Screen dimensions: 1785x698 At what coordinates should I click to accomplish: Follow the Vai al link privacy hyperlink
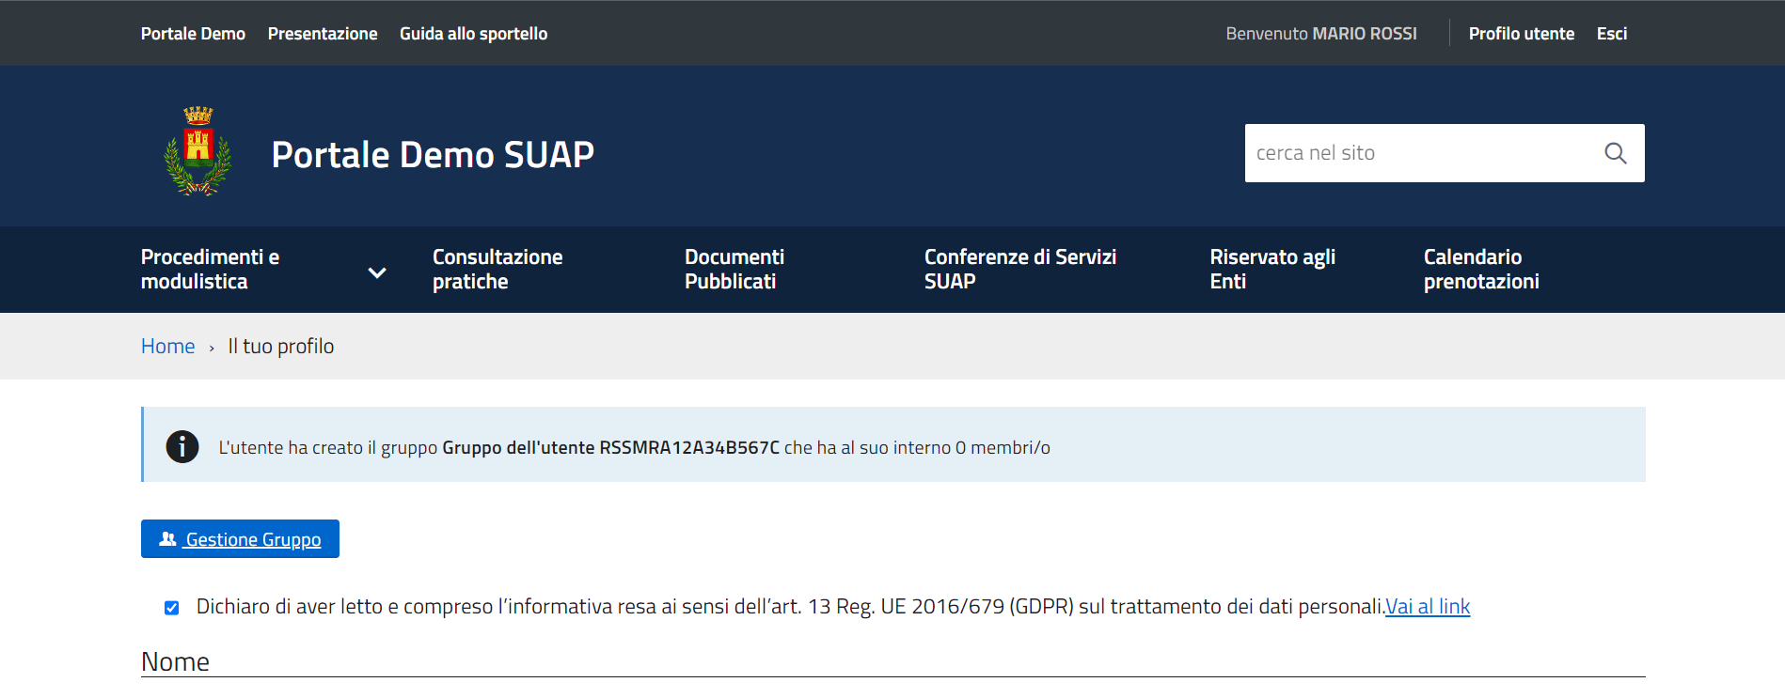(1427, 607)
